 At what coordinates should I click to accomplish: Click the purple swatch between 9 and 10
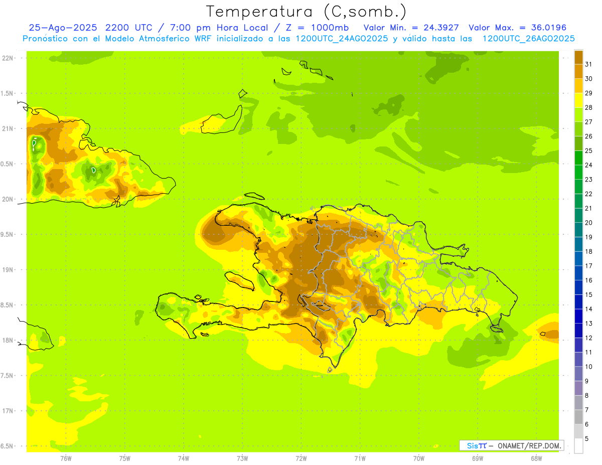[x=578, y=374]
